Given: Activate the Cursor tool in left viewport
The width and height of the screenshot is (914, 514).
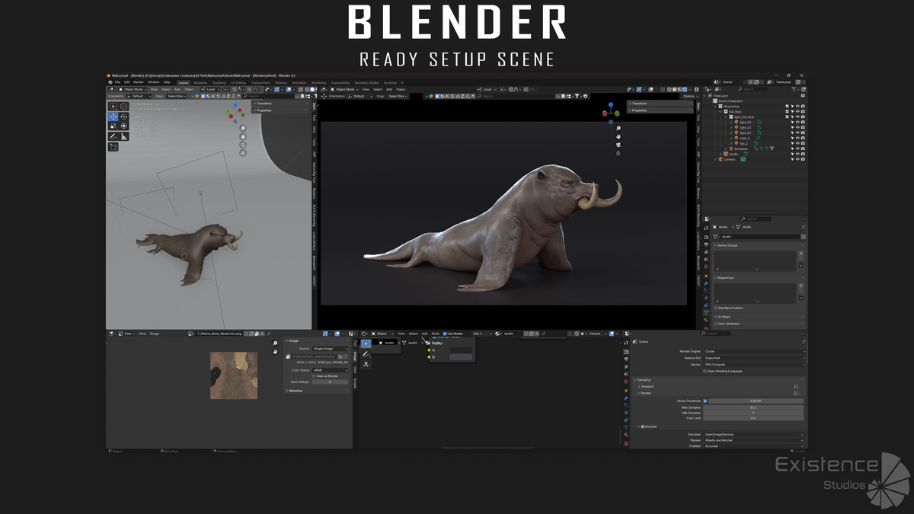Looking at the screenshot, I should [123, 107].
